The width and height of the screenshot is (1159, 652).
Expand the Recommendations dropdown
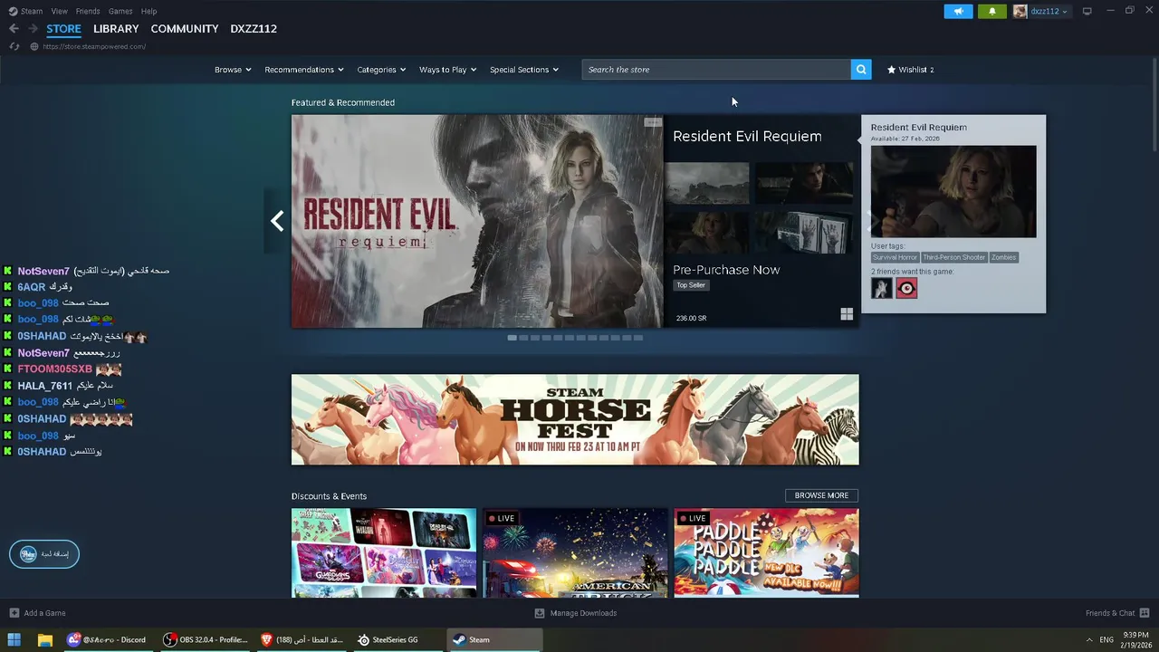(x=304, y=70)
